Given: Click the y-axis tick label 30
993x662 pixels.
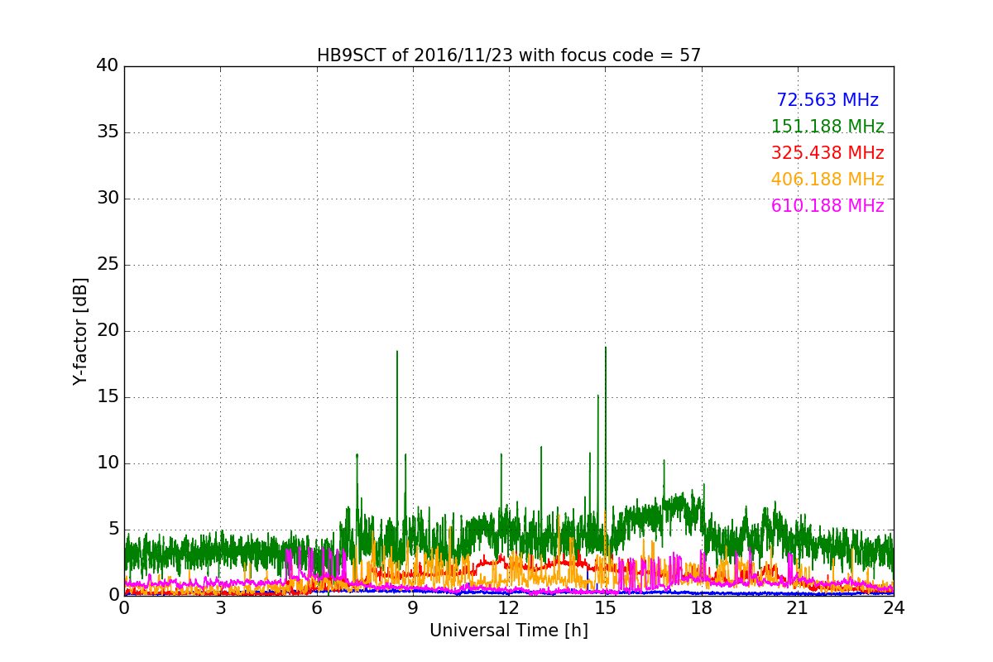Looking at the screenshot, I should tap(108, 199).
